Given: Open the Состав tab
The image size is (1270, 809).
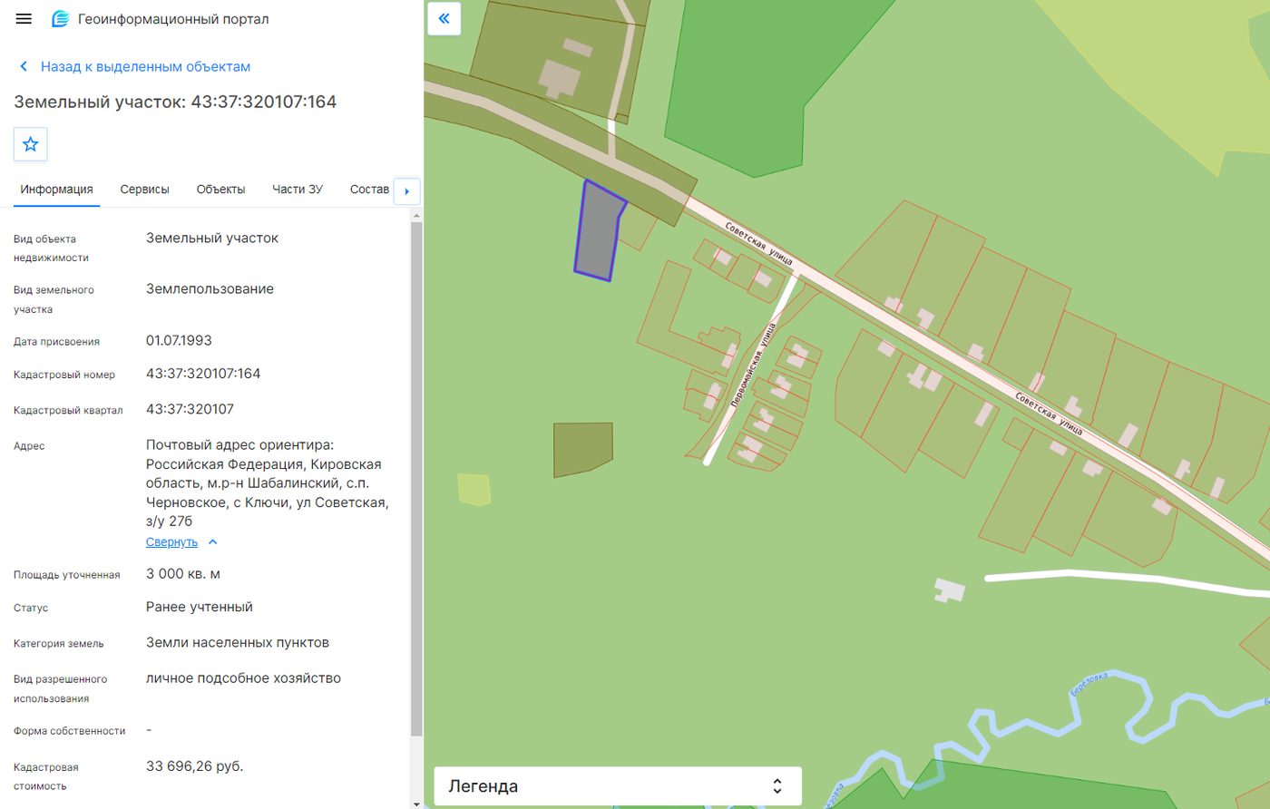Looking at the screenshot, I should point(369,190).
